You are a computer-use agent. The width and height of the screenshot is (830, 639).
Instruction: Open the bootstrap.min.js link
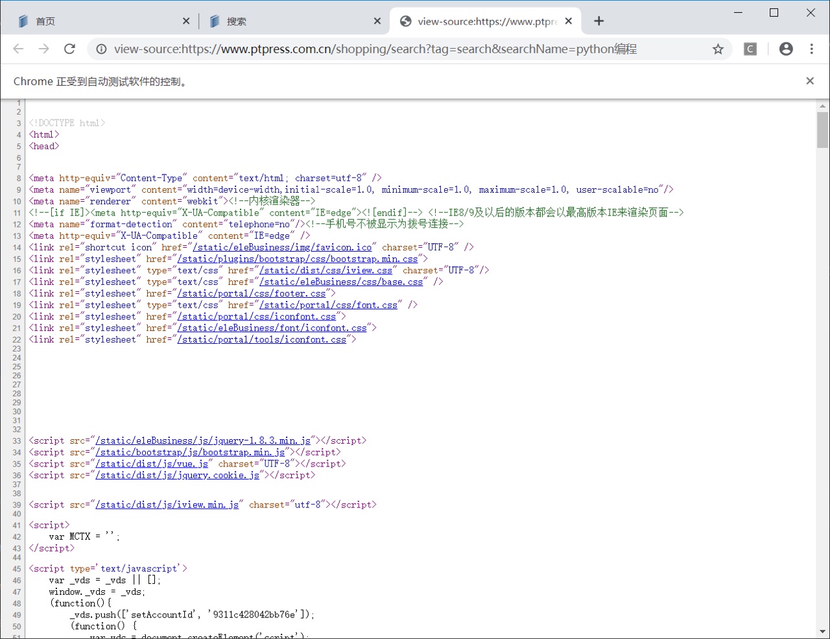(190, 452)
